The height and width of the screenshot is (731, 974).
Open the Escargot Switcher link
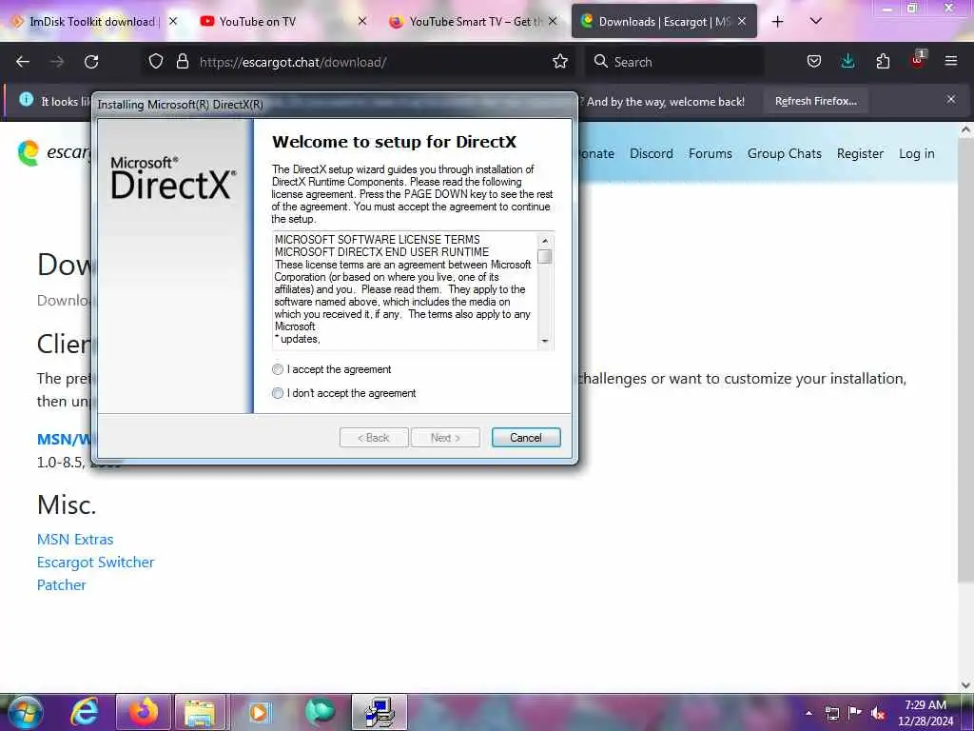(x=96, y=562)
